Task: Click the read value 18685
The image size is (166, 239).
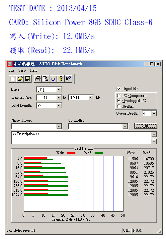Action: 149,163
